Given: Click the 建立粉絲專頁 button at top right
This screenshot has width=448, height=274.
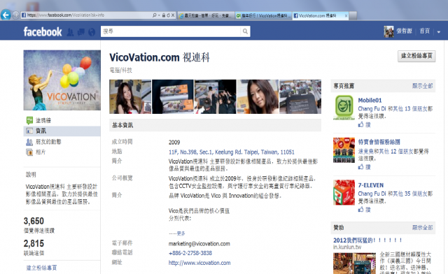Looking at the screenshot, I should (x=416, y=56).
